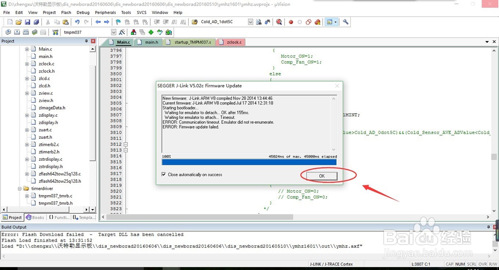Pin the Project panel with the pushpin
499x270 pixels.
pos(86,41)
